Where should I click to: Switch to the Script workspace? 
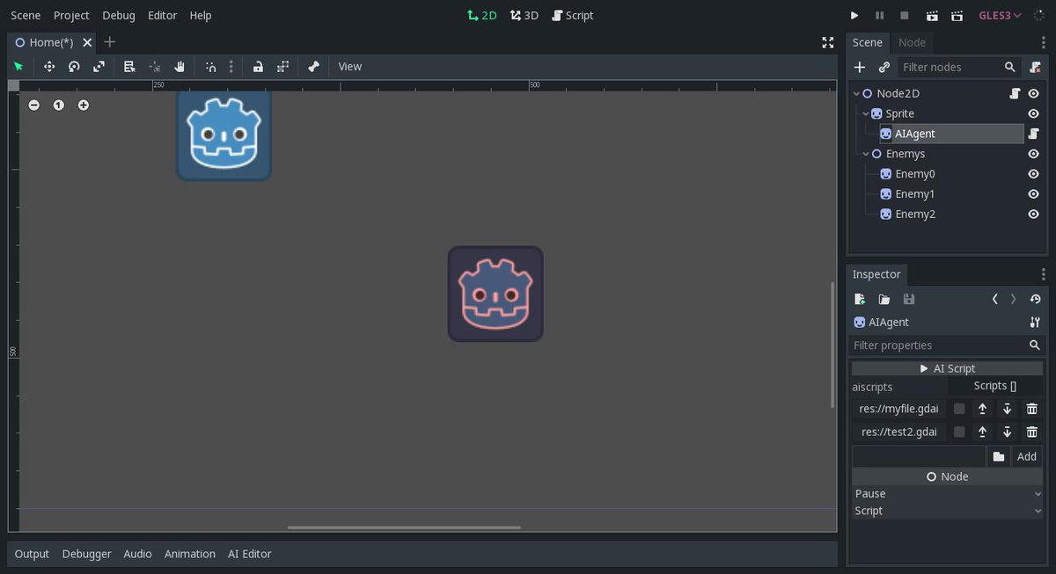572,16
